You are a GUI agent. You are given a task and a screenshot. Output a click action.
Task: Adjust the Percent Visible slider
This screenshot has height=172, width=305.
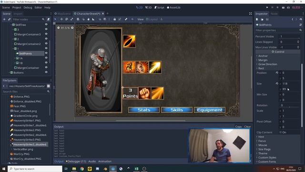coord(290,38)
